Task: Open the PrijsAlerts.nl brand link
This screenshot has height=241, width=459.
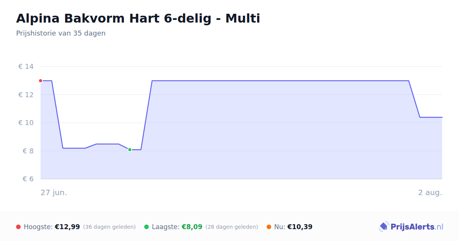Action: [x=411, y=227]
